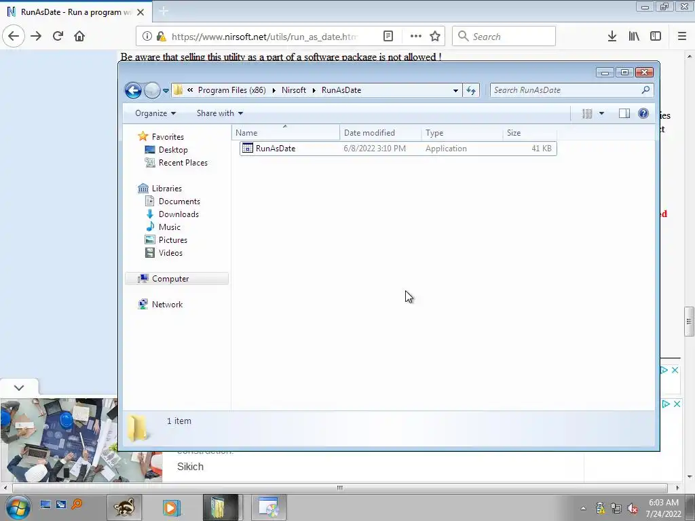
Task: Open a new Firefox tab
Action: 163,12
